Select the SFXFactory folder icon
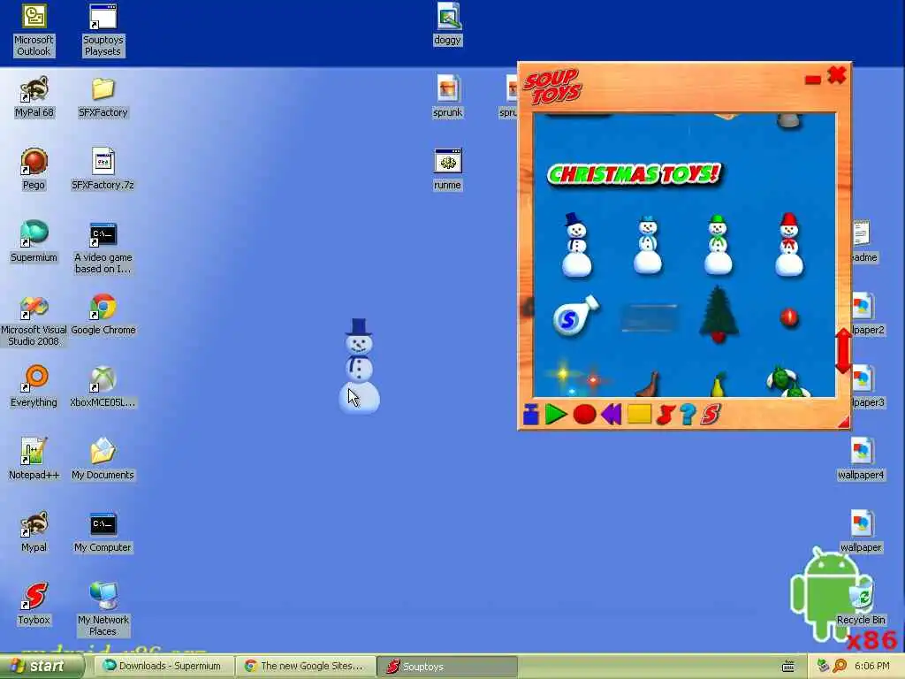 103,97
